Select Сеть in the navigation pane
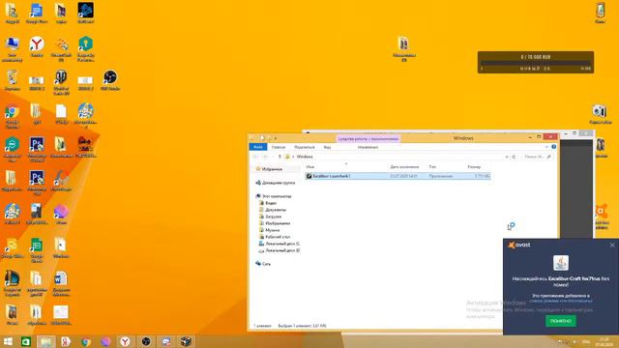Screen dimensions: 619x348 click(263, 263)
